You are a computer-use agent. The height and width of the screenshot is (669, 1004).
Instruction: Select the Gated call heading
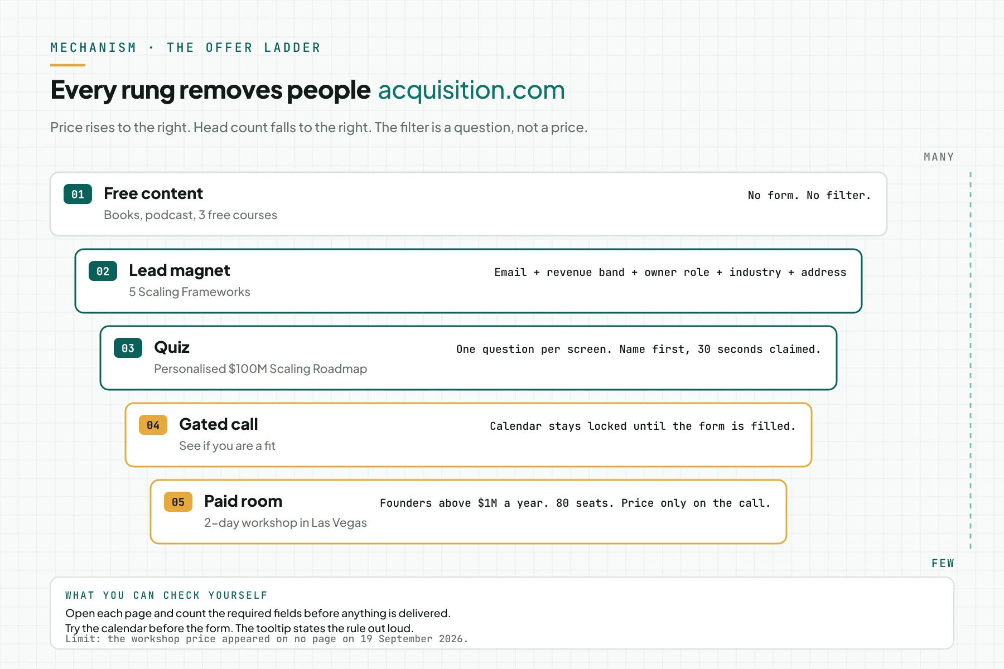219,424
